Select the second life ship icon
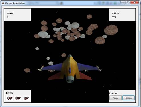Screen dimensions: 141x107 click(x=18, y=98)
